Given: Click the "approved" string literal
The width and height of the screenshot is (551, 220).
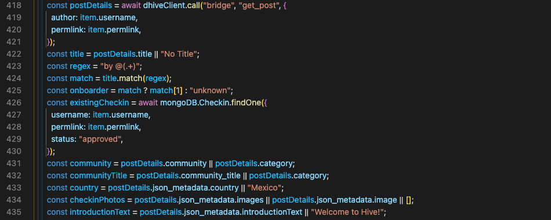Looking at the screenshot, I should point(100,139).
